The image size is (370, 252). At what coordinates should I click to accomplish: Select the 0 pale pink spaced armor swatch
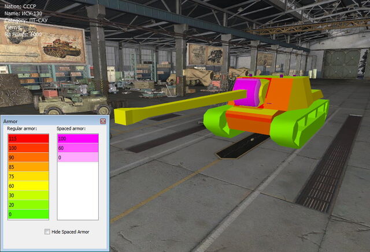click(x=78, y=157)
